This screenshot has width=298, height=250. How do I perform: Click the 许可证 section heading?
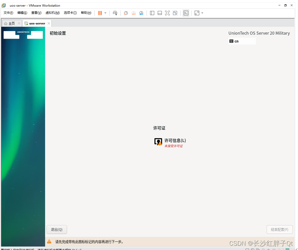[x=159, y=128]
